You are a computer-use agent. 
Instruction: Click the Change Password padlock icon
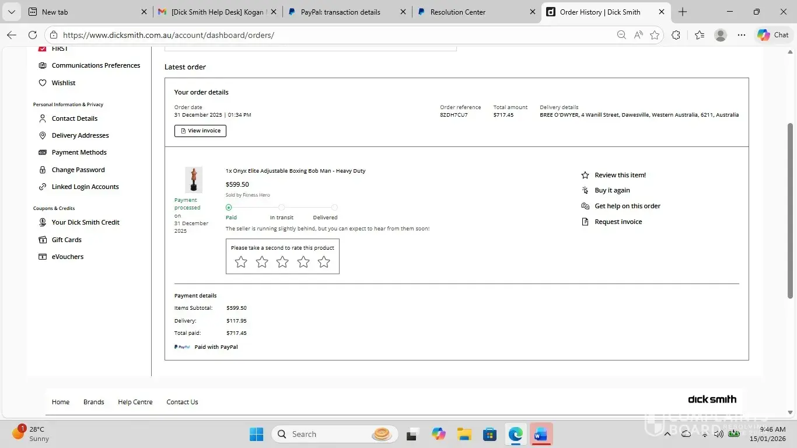(43, 170)
